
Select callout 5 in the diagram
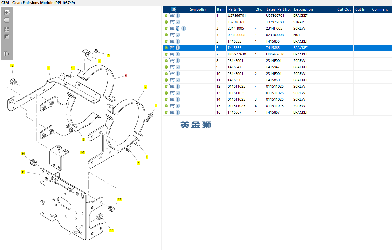coord(83,140)
